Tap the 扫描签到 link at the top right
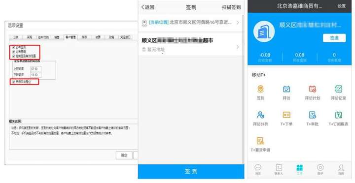355x183 pixels. [x=231, y=7]
